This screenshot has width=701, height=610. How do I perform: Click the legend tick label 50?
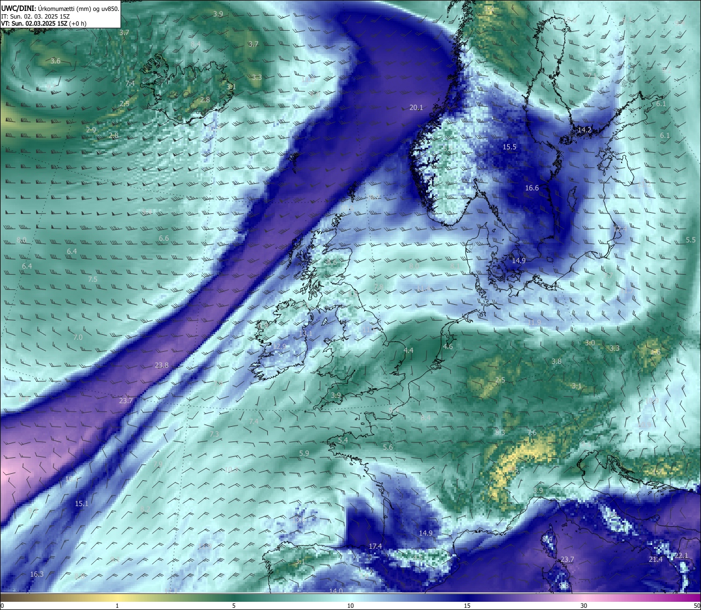(x=696, y=606)
